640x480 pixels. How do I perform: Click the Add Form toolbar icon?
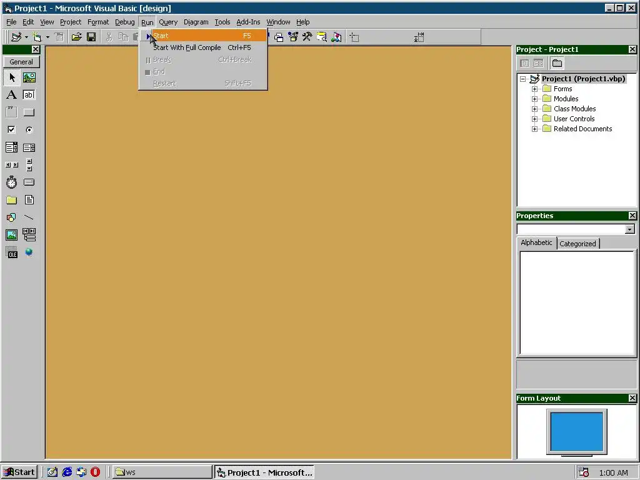[37, 37]
